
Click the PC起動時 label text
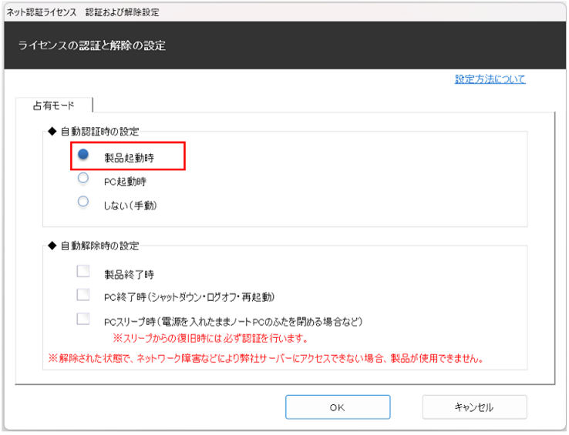tap(125, 182)
